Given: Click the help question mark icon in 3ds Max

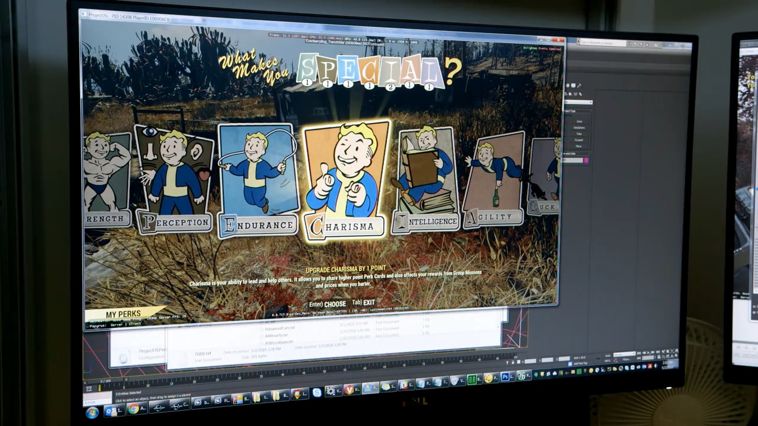Looking at the screenshot, I should (x=656, y=44).
